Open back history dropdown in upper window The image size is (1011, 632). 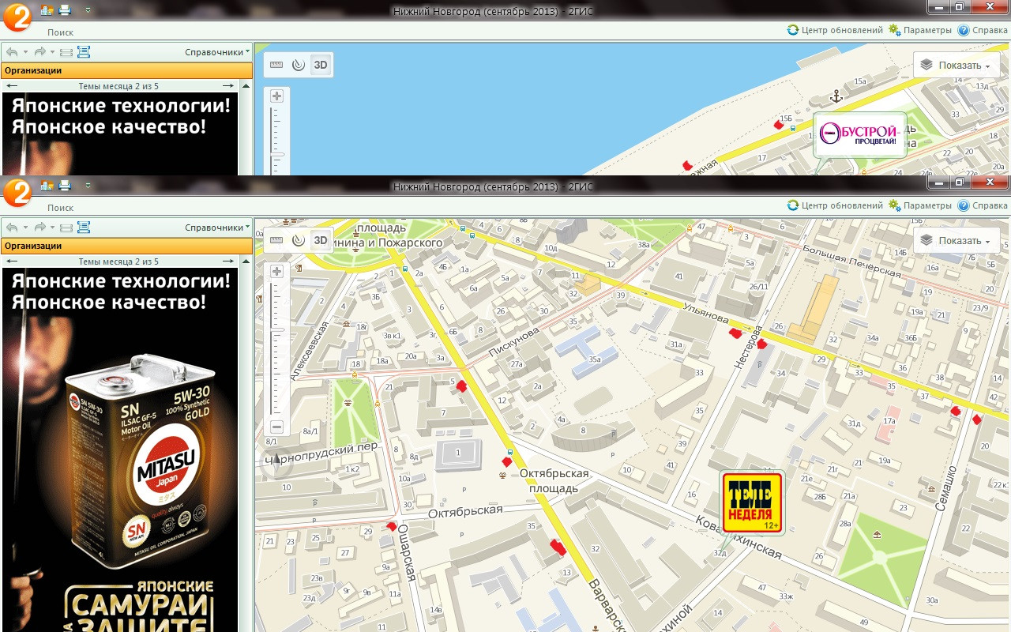click(x=25, y=52)
